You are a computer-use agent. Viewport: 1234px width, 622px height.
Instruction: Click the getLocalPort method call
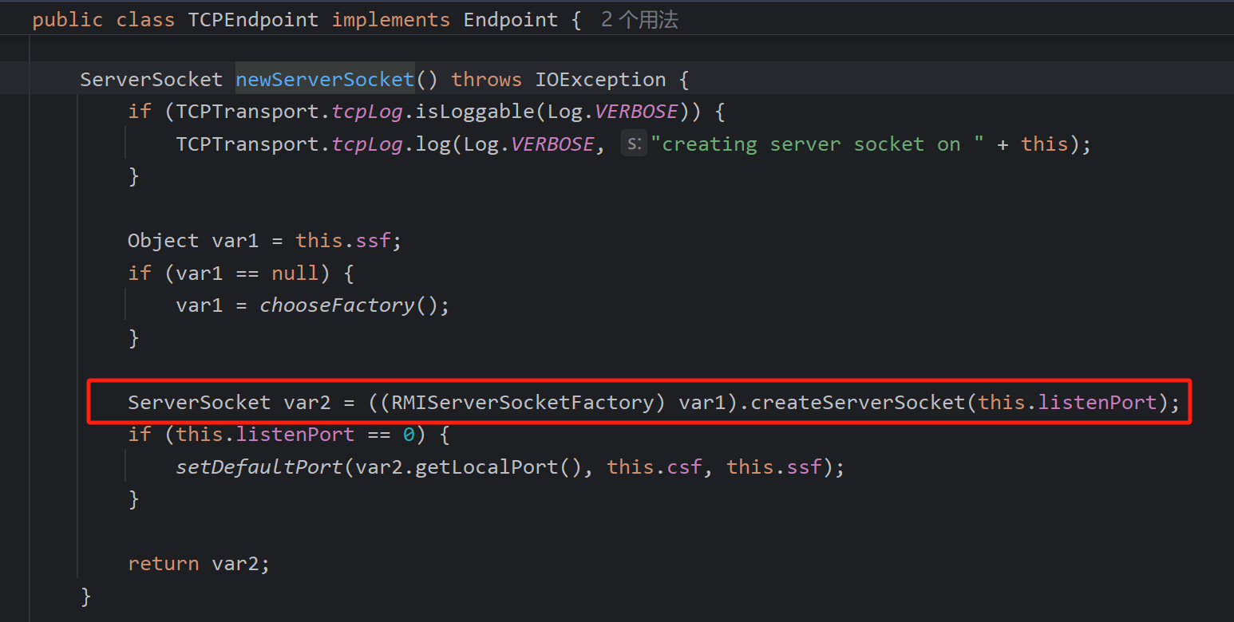coord(486,467)
